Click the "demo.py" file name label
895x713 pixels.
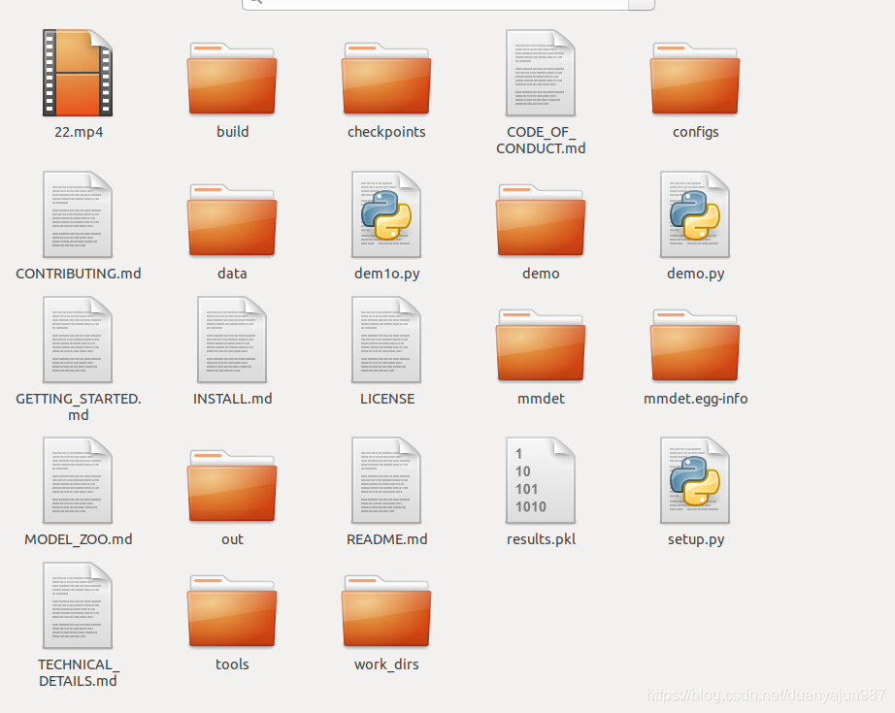(695, 274)
